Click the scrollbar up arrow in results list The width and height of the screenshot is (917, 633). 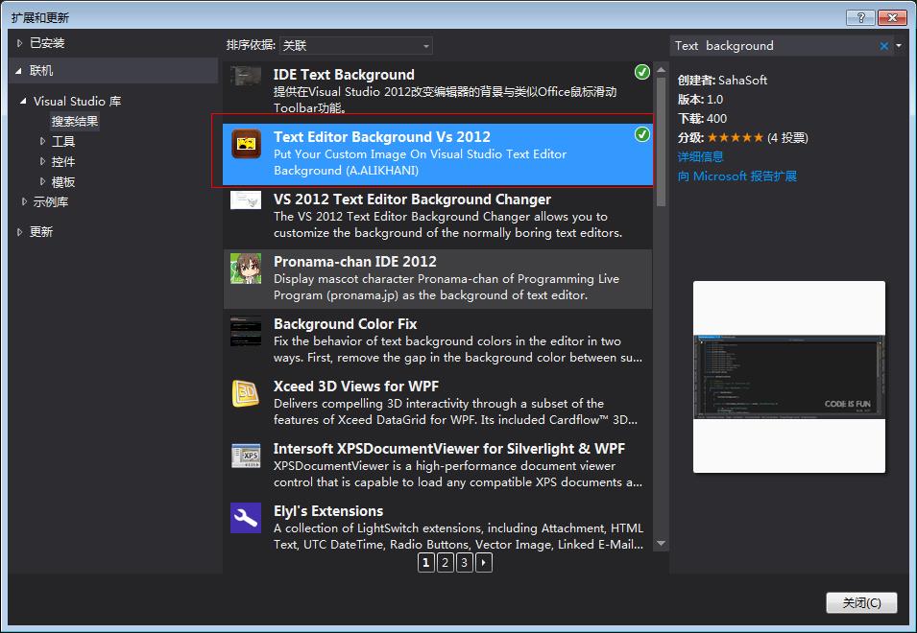tap(661, 69)
